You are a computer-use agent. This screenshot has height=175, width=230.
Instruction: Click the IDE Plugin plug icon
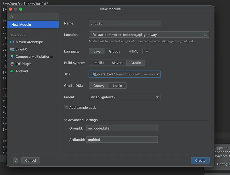[12, 64]
